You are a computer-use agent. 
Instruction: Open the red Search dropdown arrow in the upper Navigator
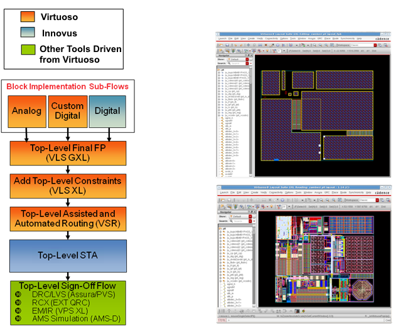[x=247, y=63]
